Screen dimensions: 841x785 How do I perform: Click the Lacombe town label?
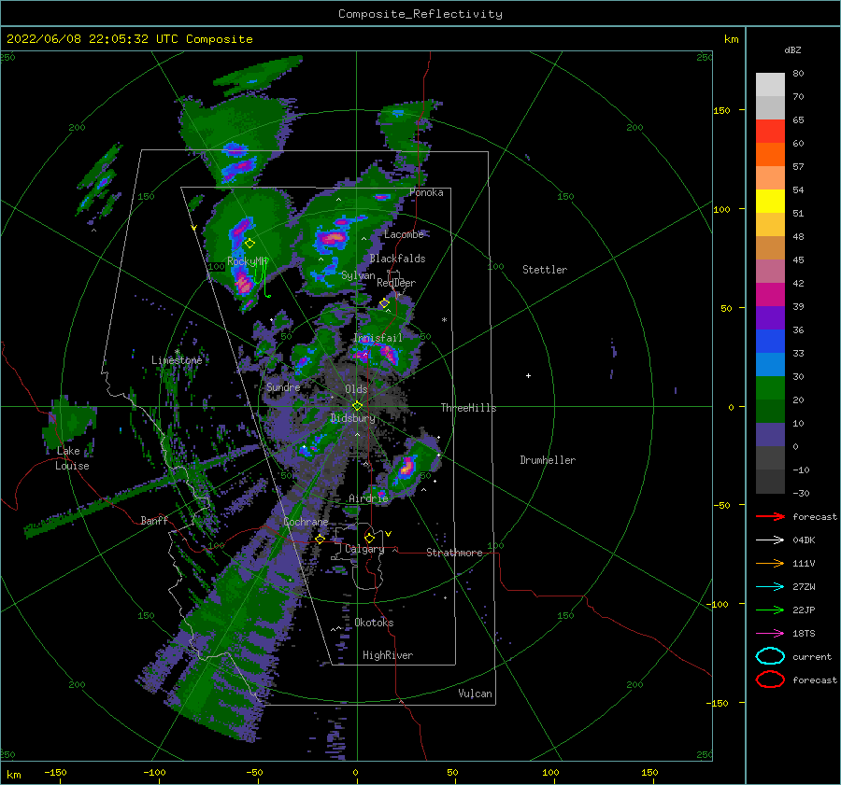point(404,234)
